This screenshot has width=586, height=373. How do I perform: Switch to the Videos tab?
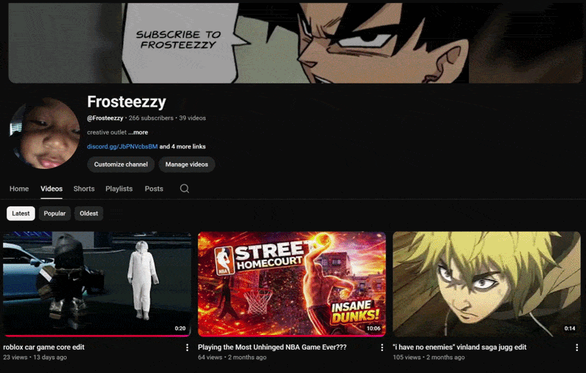click(x=51, y=189)
